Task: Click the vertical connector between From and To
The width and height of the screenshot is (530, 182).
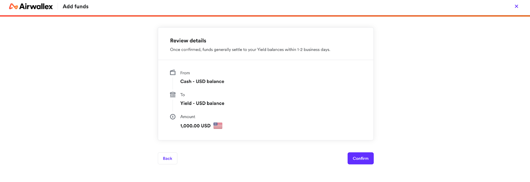Action: click(x=173, y=83)
